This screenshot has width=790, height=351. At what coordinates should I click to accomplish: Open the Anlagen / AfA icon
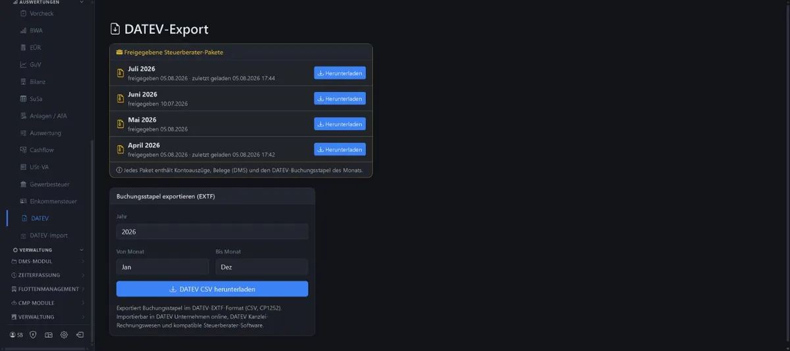[x=24, y=116]
